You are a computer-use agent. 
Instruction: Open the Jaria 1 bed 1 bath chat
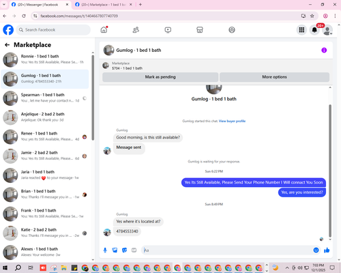click(x=45, y=175)
